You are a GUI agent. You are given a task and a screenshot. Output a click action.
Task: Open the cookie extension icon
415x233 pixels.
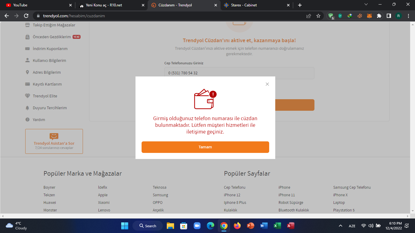360,16
